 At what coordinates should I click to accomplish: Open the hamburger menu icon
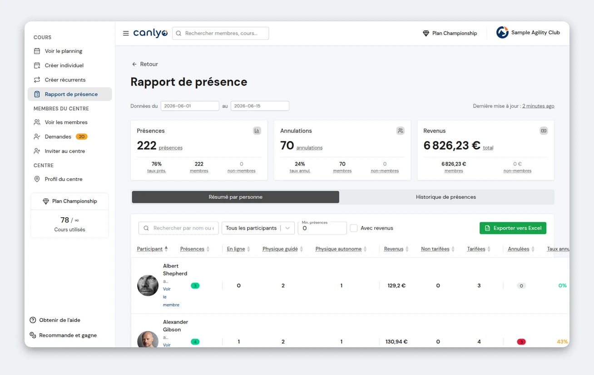126,33
